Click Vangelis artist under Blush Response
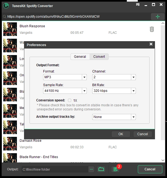This screenshot has width=167, height=178. click(x=26, y=33)
